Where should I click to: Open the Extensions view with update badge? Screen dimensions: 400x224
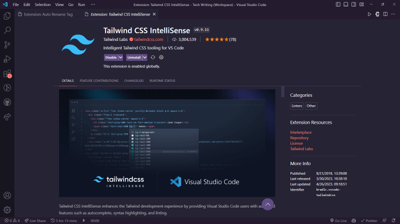[7, 74]
